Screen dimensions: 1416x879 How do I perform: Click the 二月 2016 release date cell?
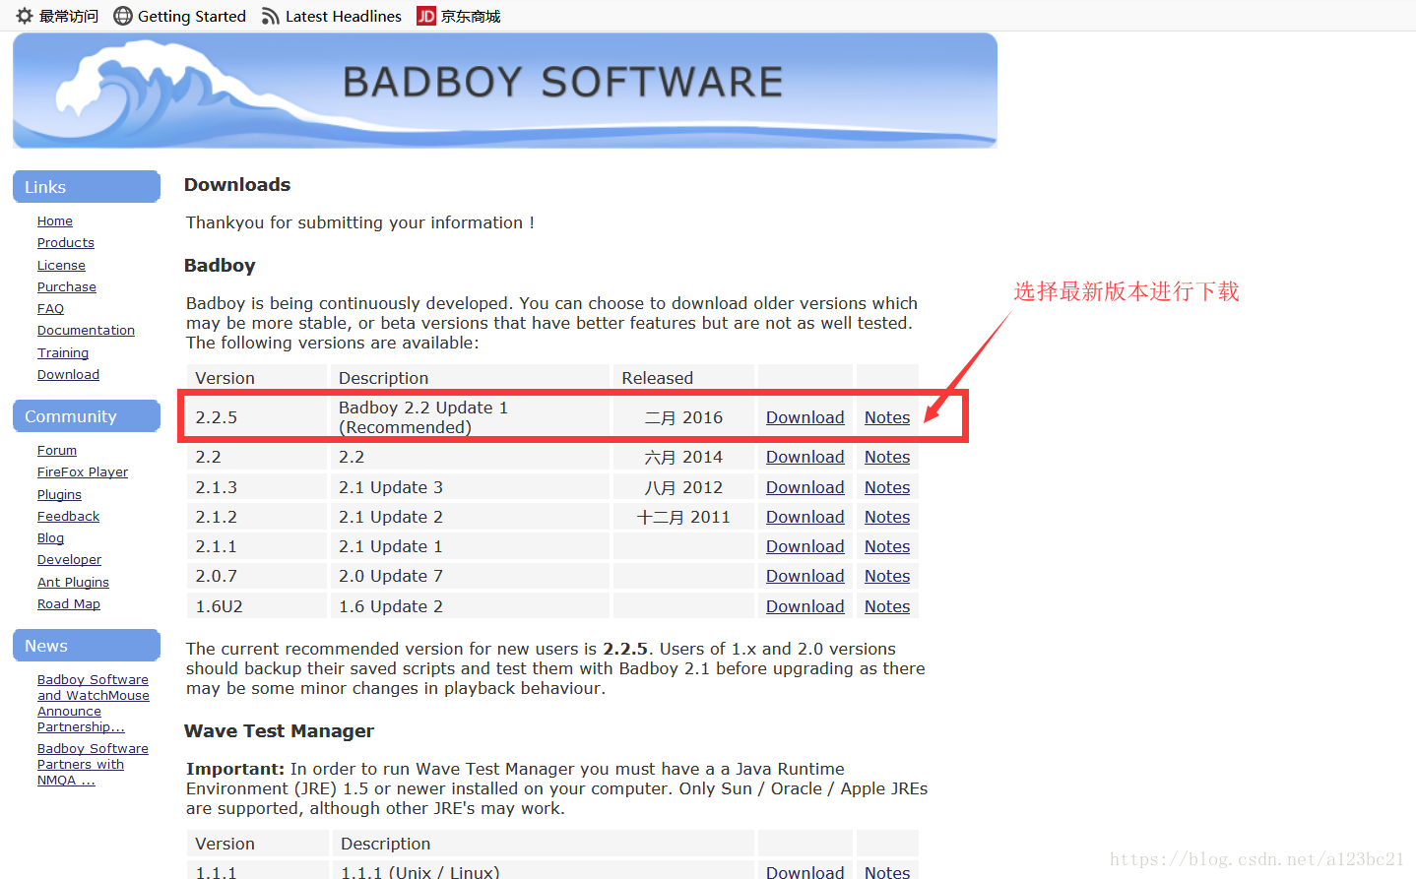click(x=683, y=417)
